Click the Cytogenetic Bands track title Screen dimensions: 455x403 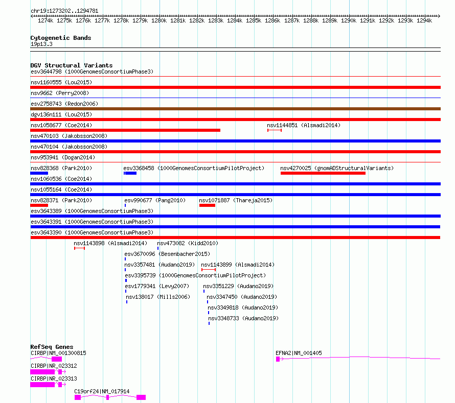[61, 38]
